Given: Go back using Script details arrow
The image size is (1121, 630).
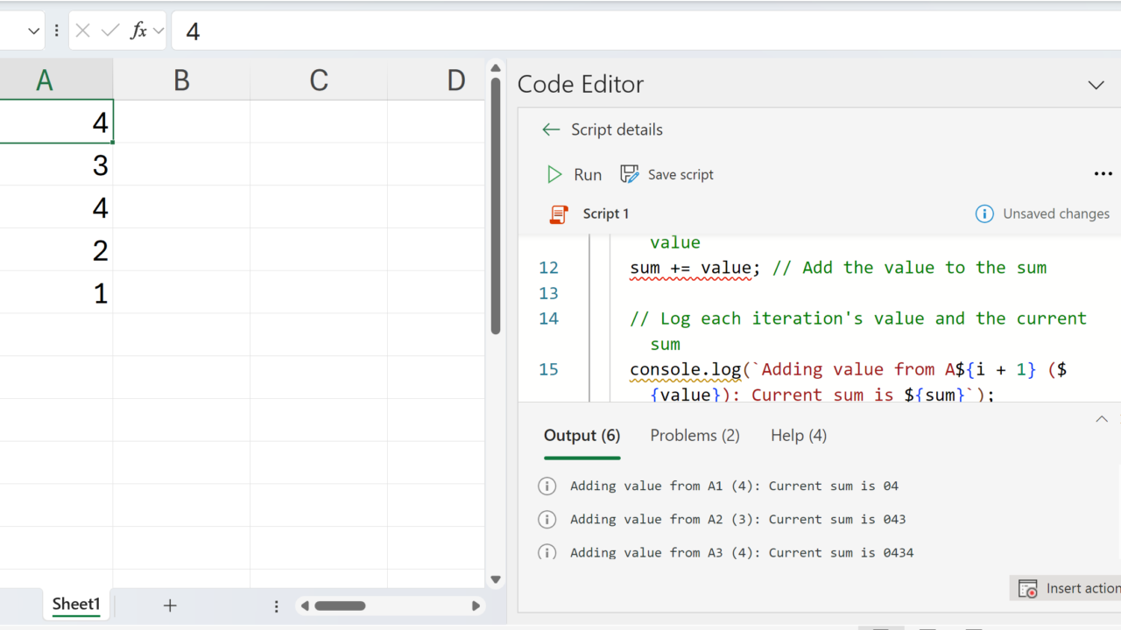Looking at the screenshot, I should click(x=550, y=129).
